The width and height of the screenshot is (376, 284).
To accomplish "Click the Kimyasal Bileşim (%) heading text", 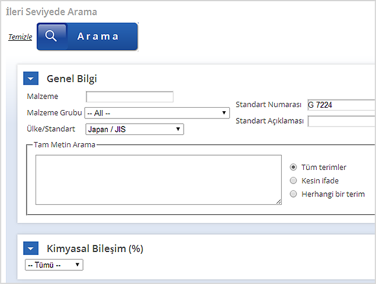I will (x=95, y=248).
